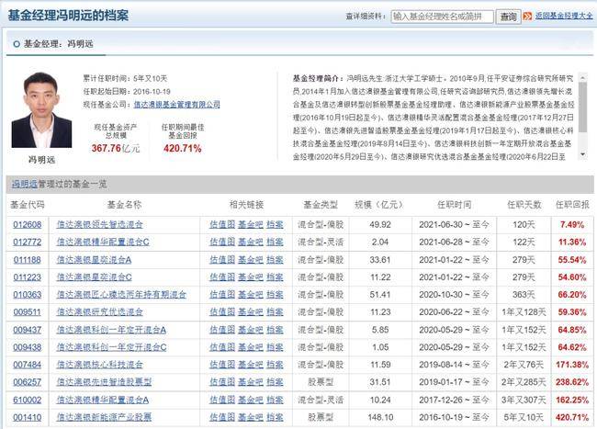
Task: Click the bio scrollbar down arrow
Action: 582,154
